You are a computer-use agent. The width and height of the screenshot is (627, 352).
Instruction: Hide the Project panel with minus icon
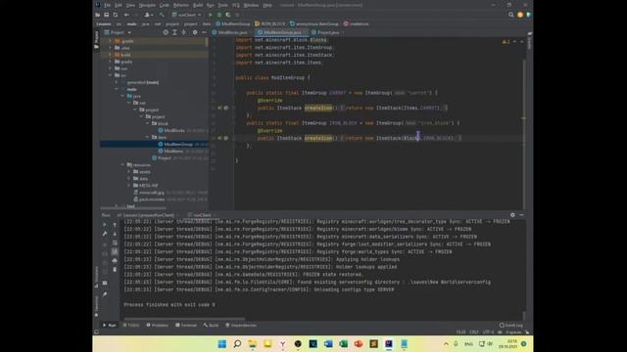pyautogui.click(x=204, y=32)
